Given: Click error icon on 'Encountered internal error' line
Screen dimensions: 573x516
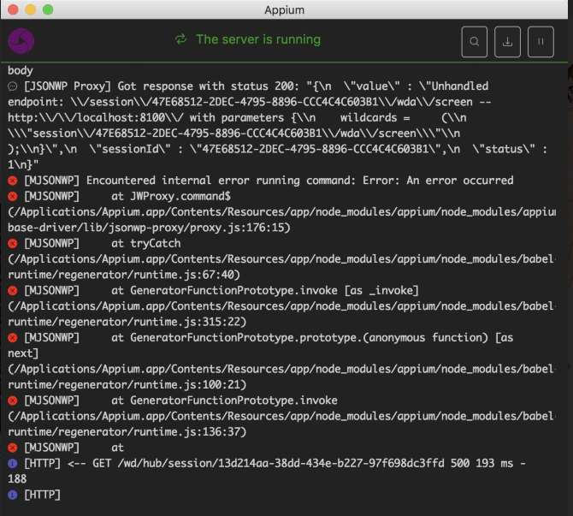Looking at the screenshot, I should (13, 181).
